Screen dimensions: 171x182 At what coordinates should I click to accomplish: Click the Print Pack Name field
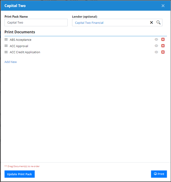tap(36, 22)
